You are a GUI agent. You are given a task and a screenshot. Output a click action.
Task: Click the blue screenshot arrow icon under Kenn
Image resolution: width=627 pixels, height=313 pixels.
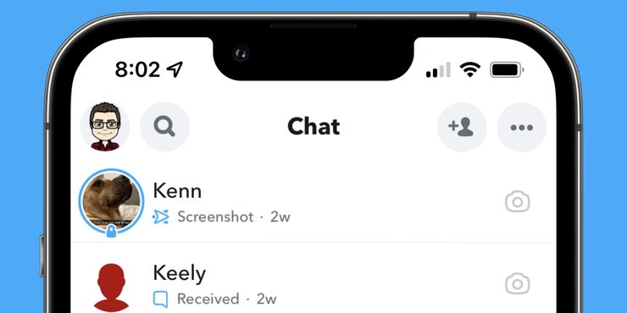point(161,217)
